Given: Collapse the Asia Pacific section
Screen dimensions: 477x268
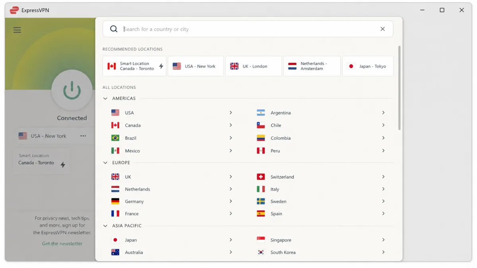Looking at the screenshot, I should [x=105, y=226].
